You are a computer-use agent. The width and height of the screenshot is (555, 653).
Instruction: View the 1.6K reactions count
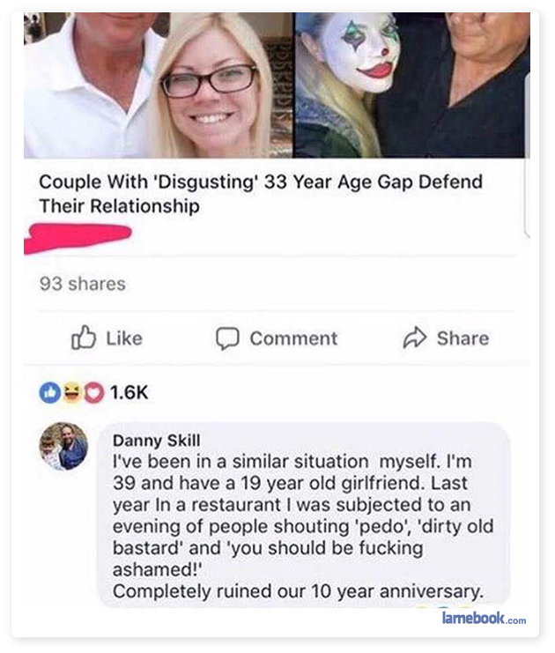[x=129, y=392]
